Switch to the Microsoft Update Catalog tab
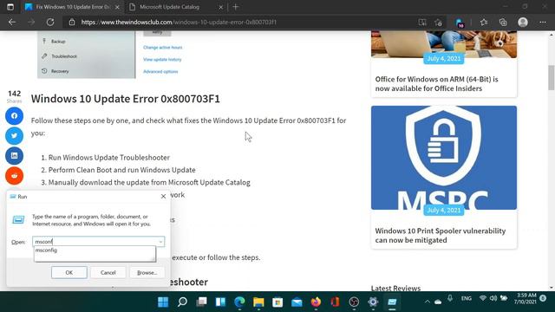Viewport: 555px width, 312px height. 170,7
